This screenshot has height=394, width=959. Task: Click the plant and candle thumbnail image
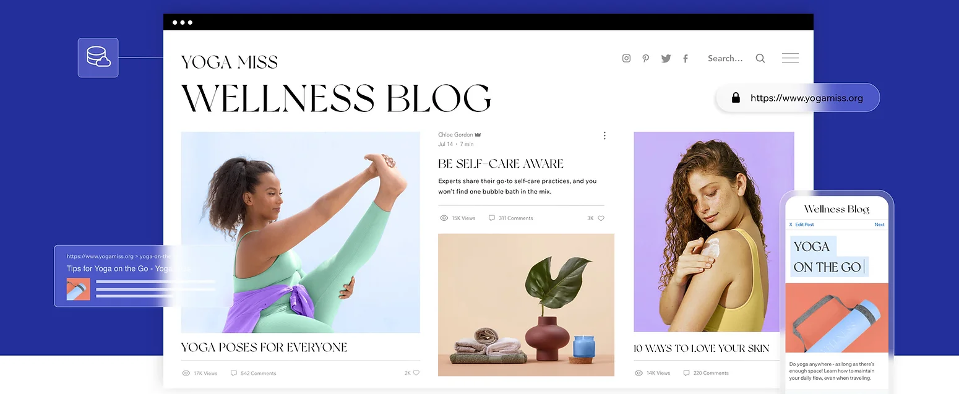pos(526,305)
